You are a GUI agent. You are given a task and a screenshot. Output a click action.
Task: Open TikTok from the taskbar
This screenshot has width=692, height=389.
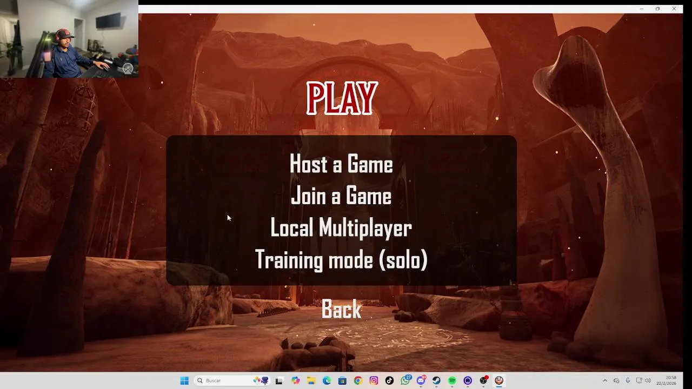pyautogui.click(x=389, y=380)
